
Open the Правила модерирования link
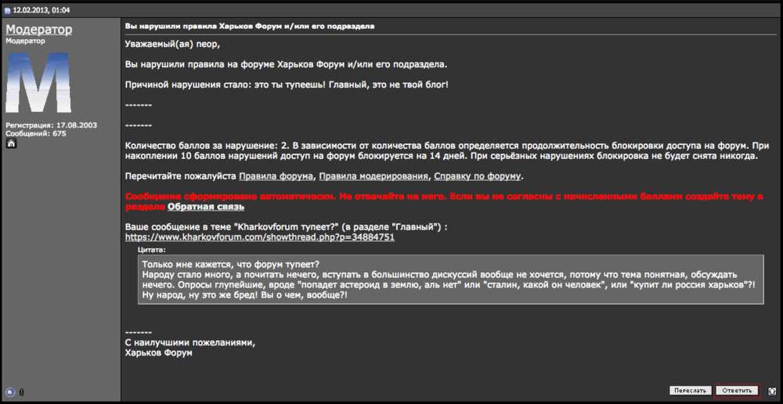373,176
